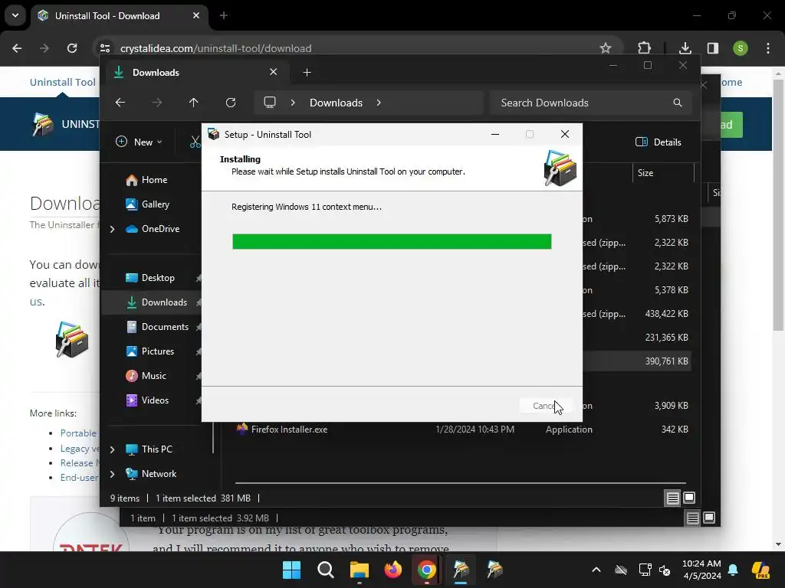The width and height of the screenshot is (785, 588).
Task: Show hidden system tray icons
Action: (596, 570)
